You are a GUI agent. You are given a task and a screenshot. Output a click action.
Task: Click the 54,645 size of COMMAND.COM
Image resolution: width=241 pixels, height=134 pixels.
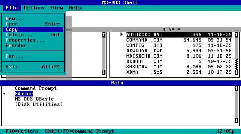pos(192,40)
